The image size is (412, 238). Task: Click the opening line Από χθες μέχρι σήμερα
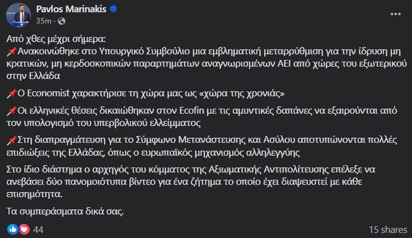(x=56, y=39)
